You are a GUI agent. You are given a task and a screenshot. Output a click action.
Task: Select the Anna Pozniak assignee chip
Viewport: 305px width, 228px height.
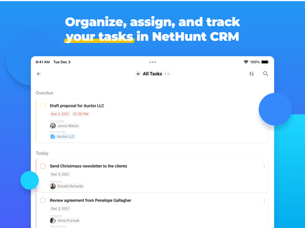(65, 220)
